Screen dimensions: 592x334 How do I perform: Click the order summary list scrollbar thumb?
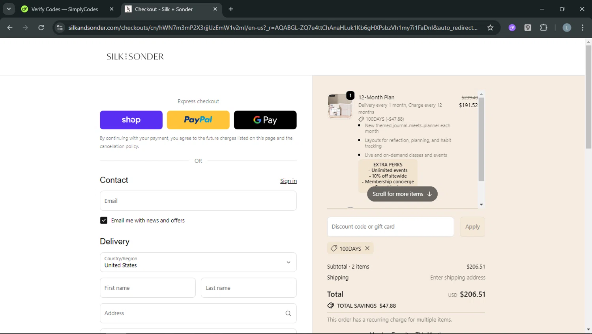(x=481, y=139)
